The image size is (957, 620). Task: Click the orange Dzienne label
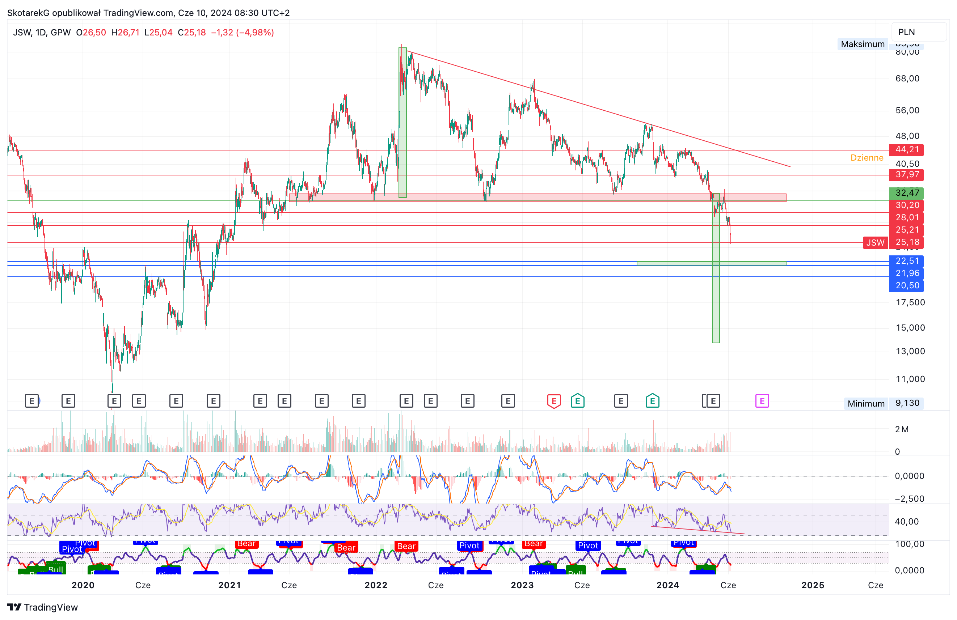[867, 158]
